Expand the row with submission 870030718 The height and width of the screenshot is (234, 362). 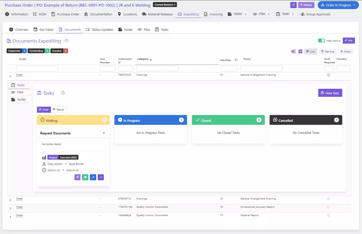pos(10,200)
